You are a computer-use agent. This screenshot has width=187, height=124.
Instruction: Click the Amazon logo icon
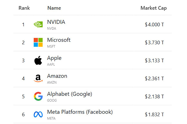[x=38, y=78]
